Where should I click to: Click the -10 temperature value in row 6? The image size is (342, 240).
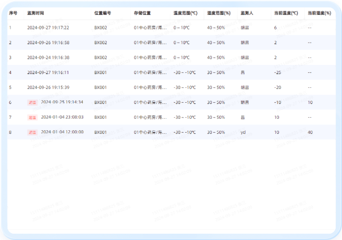(x=278, y=102)
